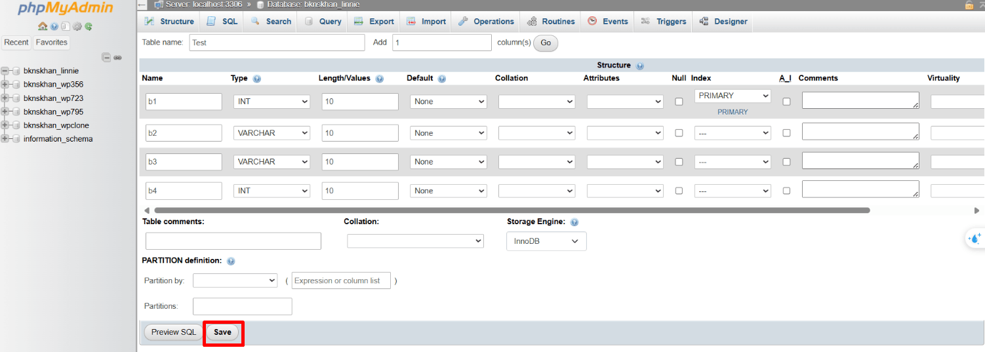Enable the Null checkbox for column b1
This screenshot has height=352, width=985.
pyautogui.click(x=679, y=102)
